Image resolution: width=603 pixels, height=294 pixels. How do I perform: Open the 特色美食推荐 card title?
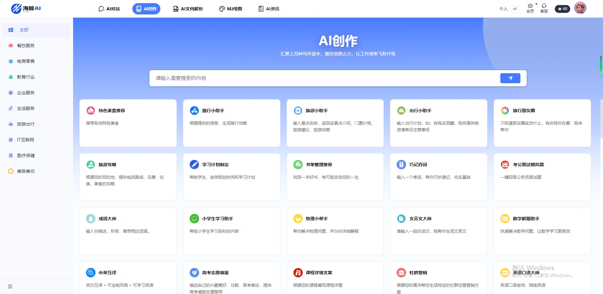pos(112,111)
